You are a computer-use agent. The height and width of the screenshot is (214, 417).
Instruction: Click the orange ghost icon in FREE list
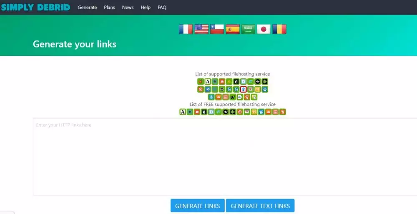pyautogui.click(x=197, y=112)
